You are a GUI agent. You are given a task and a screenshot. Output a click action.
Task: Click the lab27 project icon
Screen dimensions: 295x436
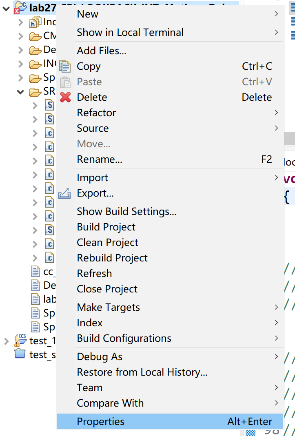[x=20, y=7]
